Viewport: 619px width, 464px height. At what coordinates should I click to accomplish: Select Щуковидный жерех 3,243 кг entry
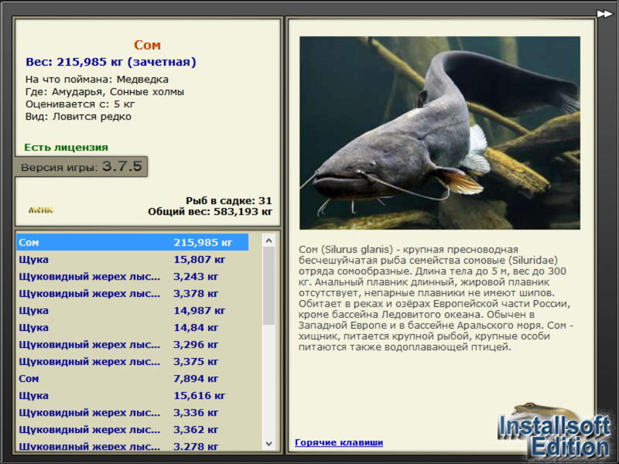pos(132,276)
